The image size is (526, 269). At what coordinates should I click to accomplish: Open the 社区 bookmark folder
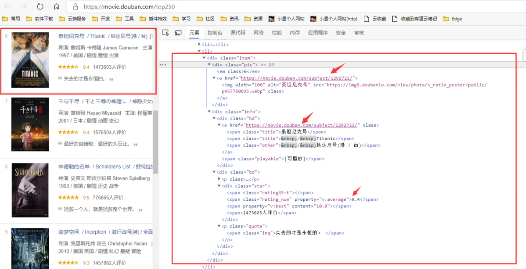click(206, 19)
